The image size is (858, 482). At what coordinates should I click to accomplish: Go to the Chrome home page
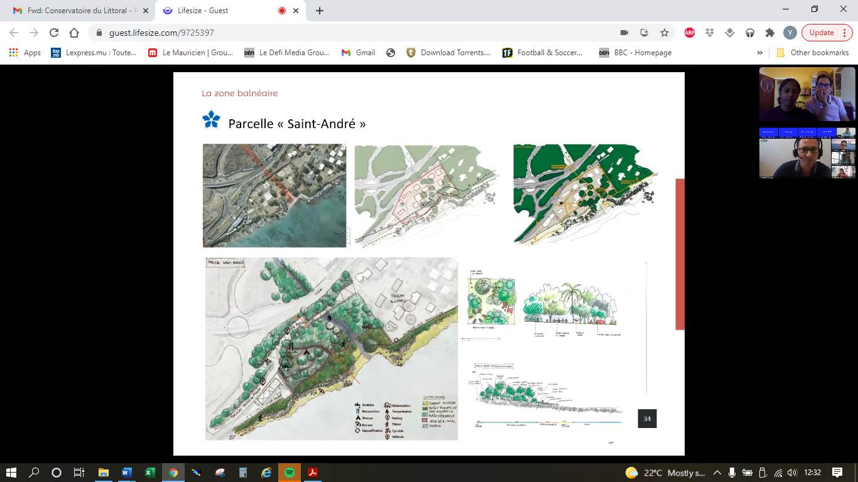tap(74, 33)
